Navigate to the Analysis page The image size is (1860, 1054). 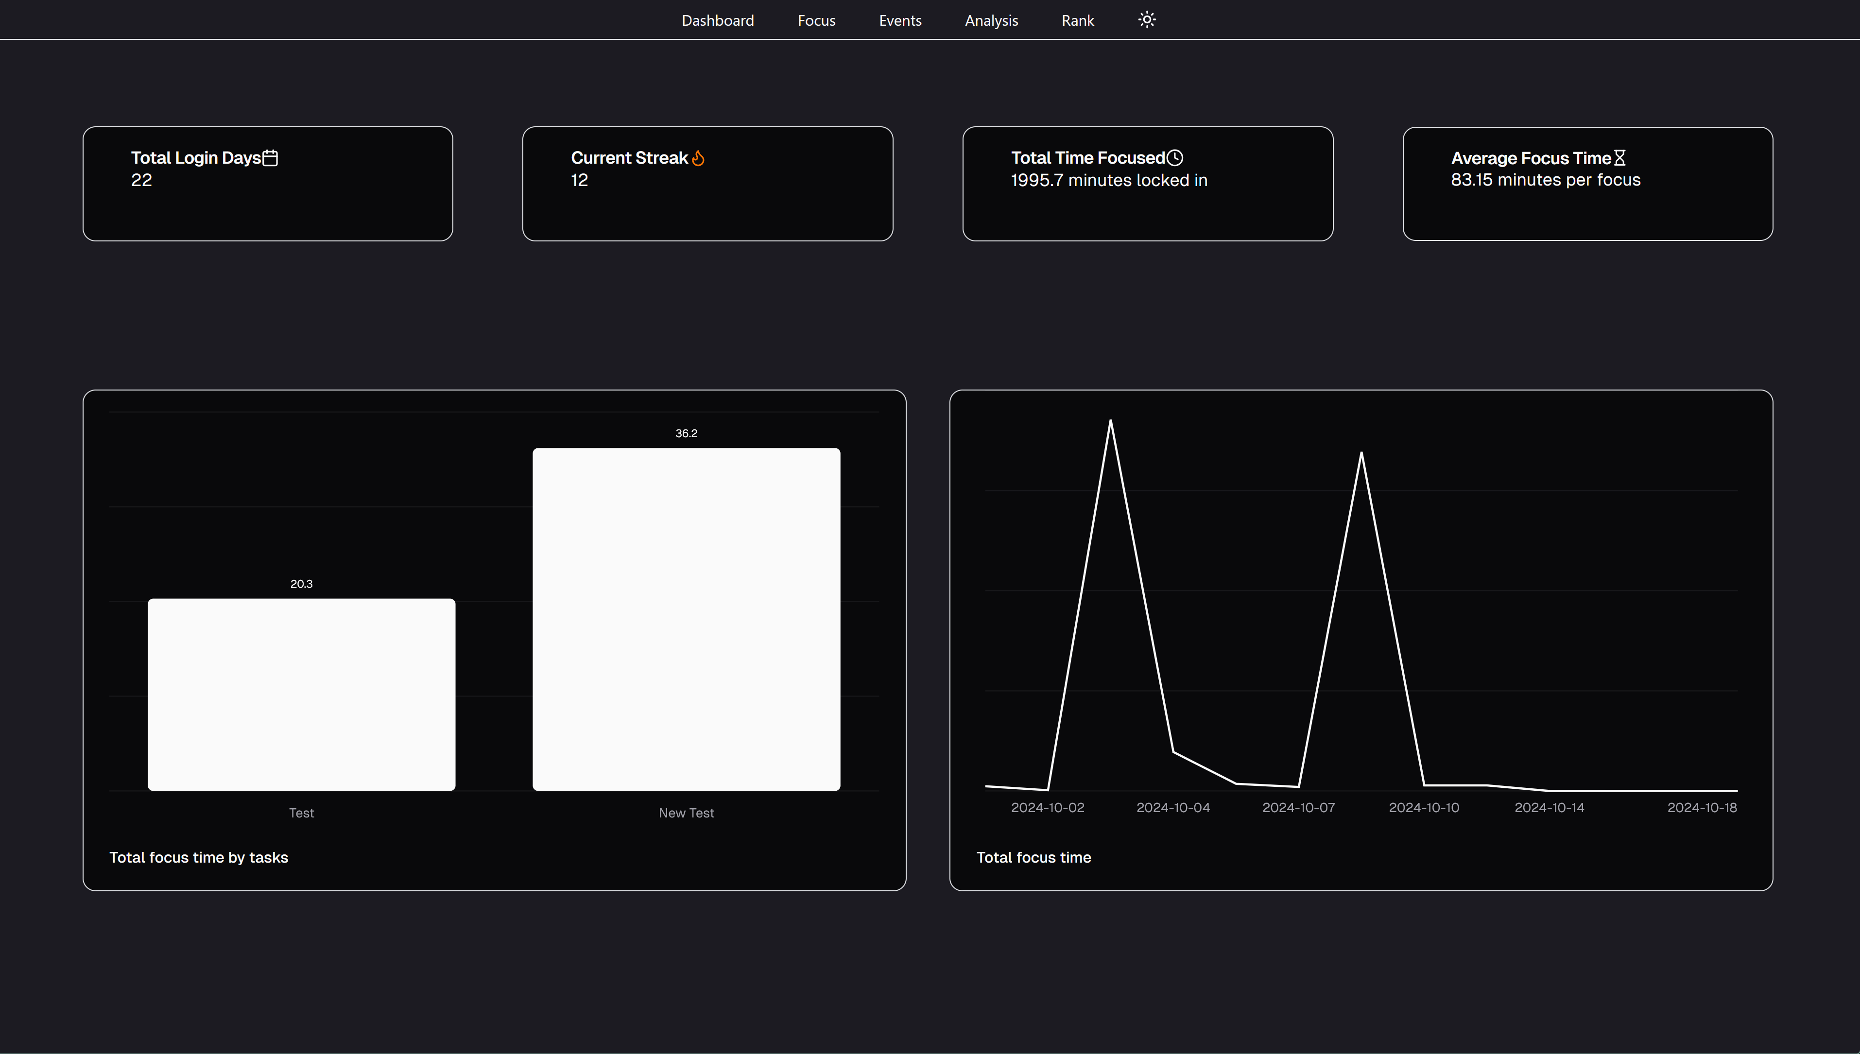point(991,20)
